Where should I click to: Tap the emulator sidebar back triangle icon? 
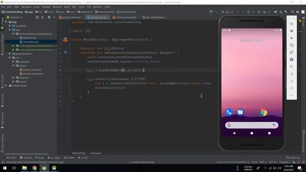tap(292, 74)
